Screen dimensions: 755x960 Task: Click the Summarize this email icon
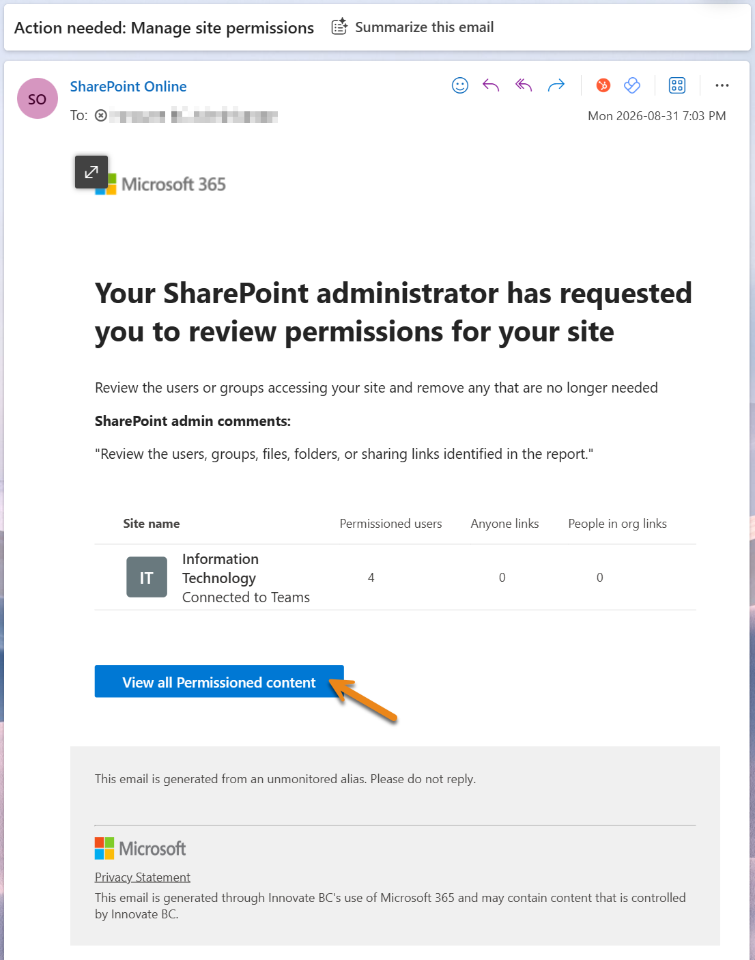click(339, 27)
